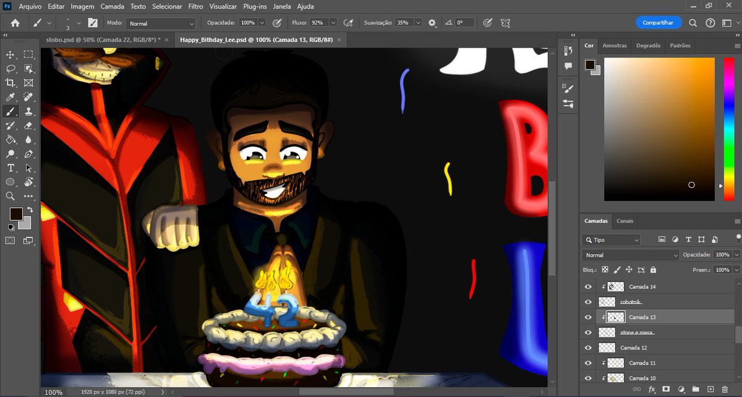Select the Dodge tool

[11, 154]
